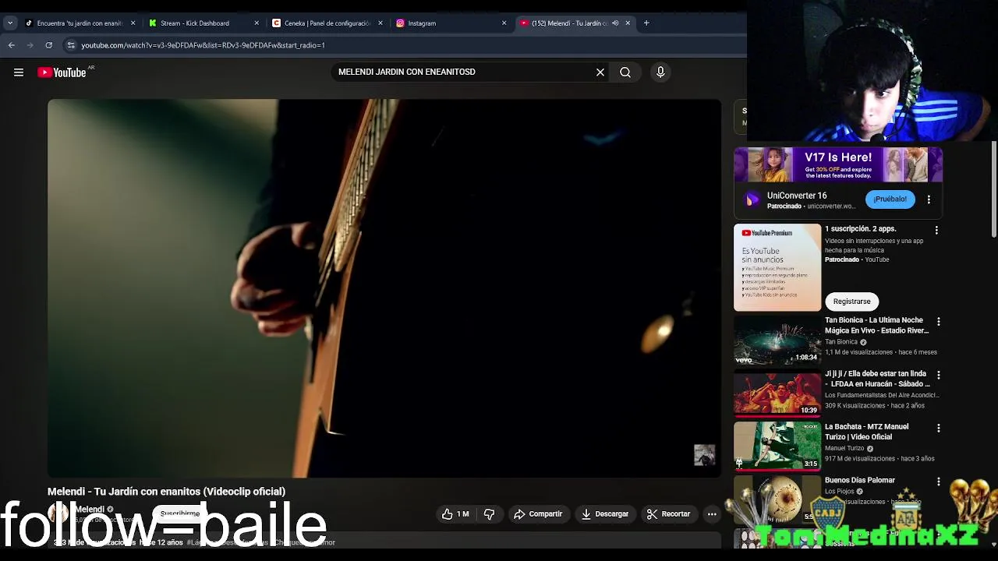Image resolution: width=998 pixels, height=561 pixels.
Task: Go back in browser history
Action: (x=12, y=45)
